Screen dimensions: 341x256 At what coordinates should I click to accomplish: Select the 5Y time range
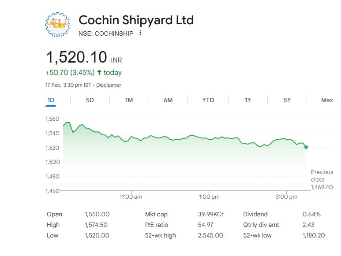(x=287, y=100)
